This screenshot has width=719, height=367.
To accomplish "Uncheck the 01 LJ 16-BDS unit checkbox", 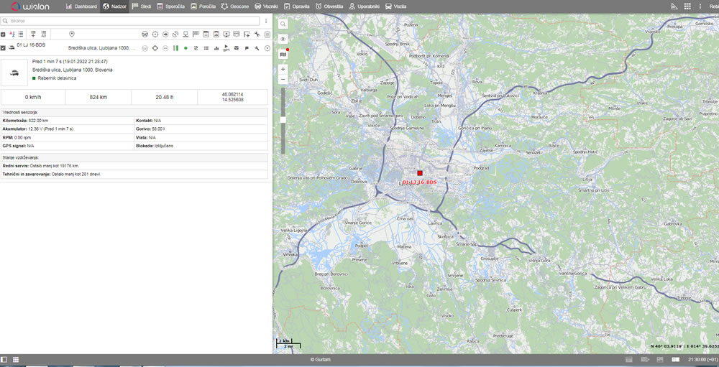I will [3, 47].
